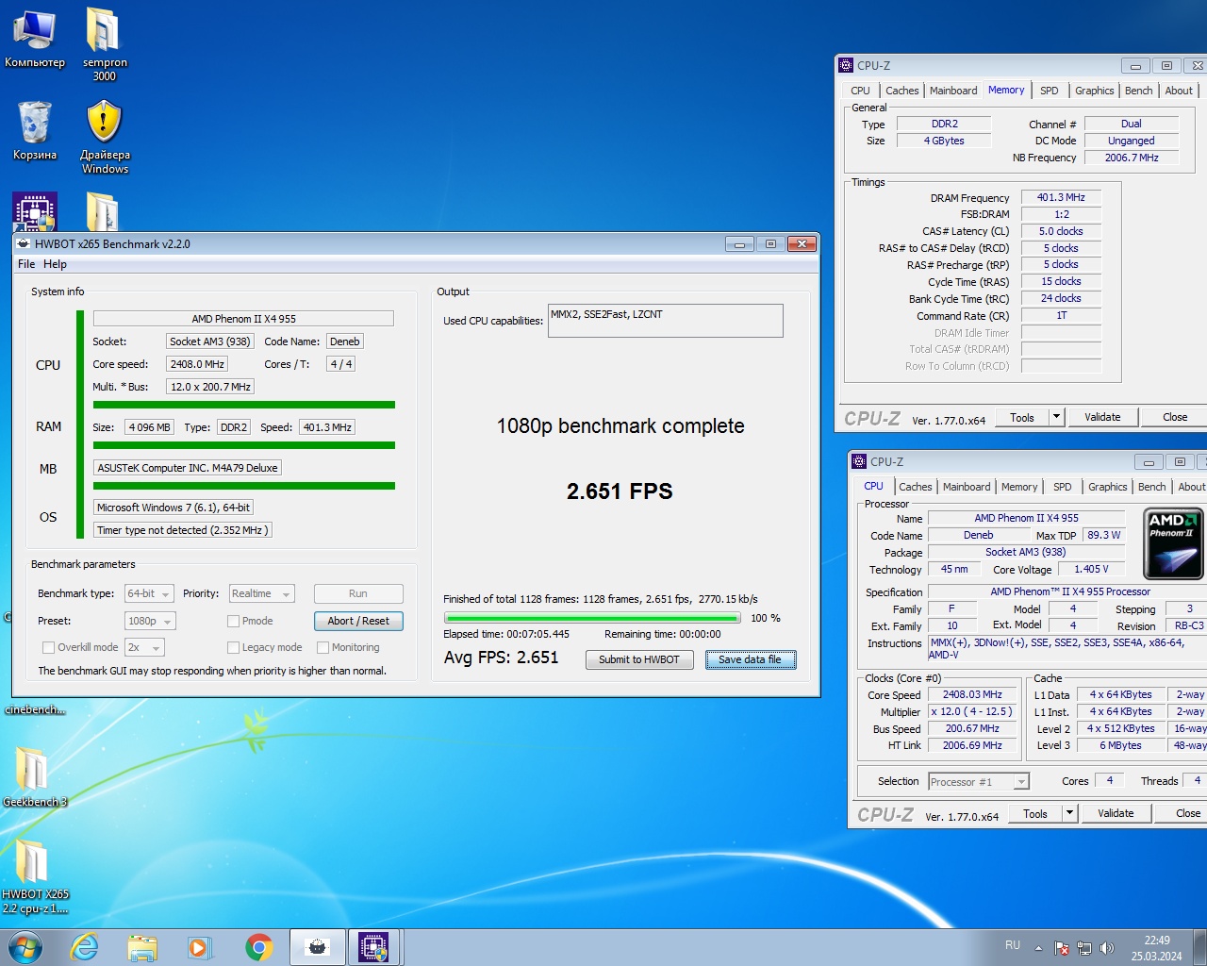Open the Geekbench 3 folder on desktop
The image size is (1207, 966).
pyautogui.click(x=34, y=776)
